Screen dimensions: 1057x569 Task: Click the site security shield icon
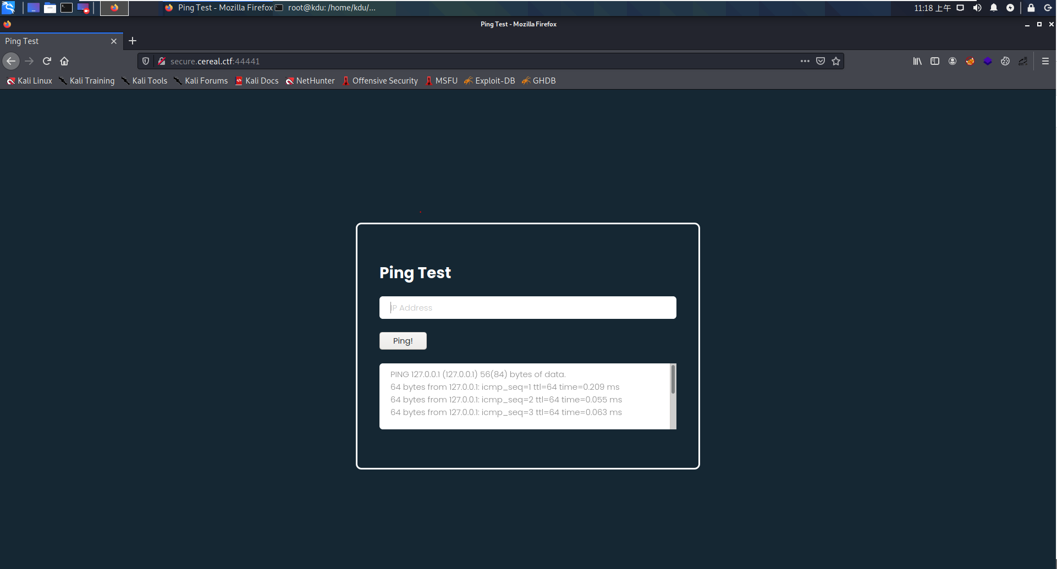[x=145, y=61]
